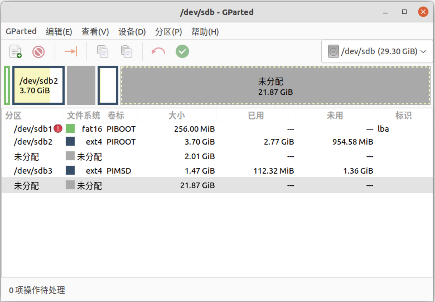The image size is (435, 302).
Task: Click the undo last operation icon
Action: click(158, 51)
